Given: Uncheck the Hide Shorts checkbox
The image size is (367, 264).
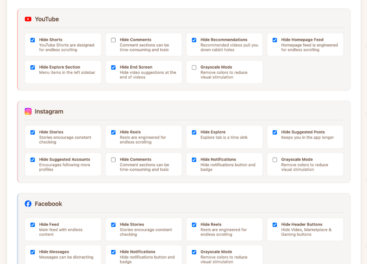Looking at the screenshot, I should pyautogui.click(x=33, y=40).
